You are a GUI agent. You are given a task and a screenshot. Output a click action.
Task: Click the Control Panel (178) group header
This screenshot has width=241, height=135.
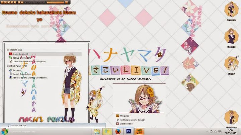(x=17, y=66)
